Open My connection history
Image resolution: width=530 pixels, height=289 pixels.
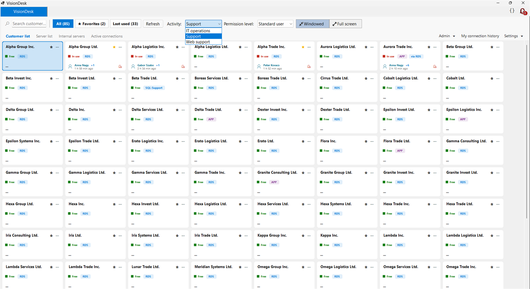click(x=480, y=36)
